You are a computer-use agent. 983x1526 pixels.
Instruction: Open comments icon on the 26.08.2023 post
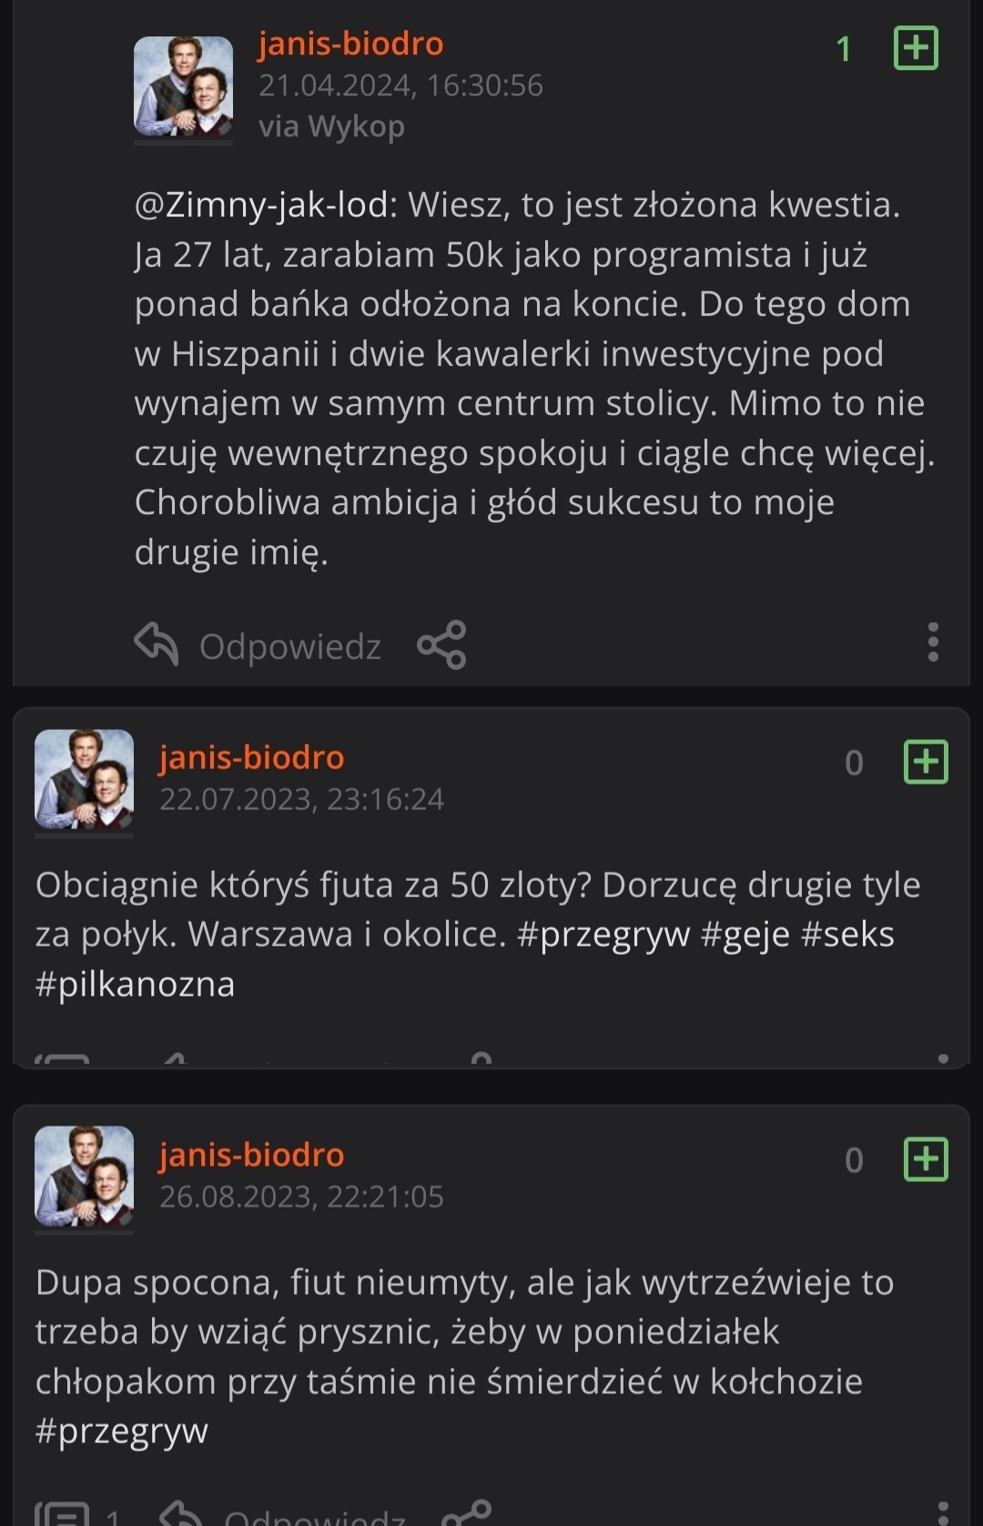point(62,1514)
